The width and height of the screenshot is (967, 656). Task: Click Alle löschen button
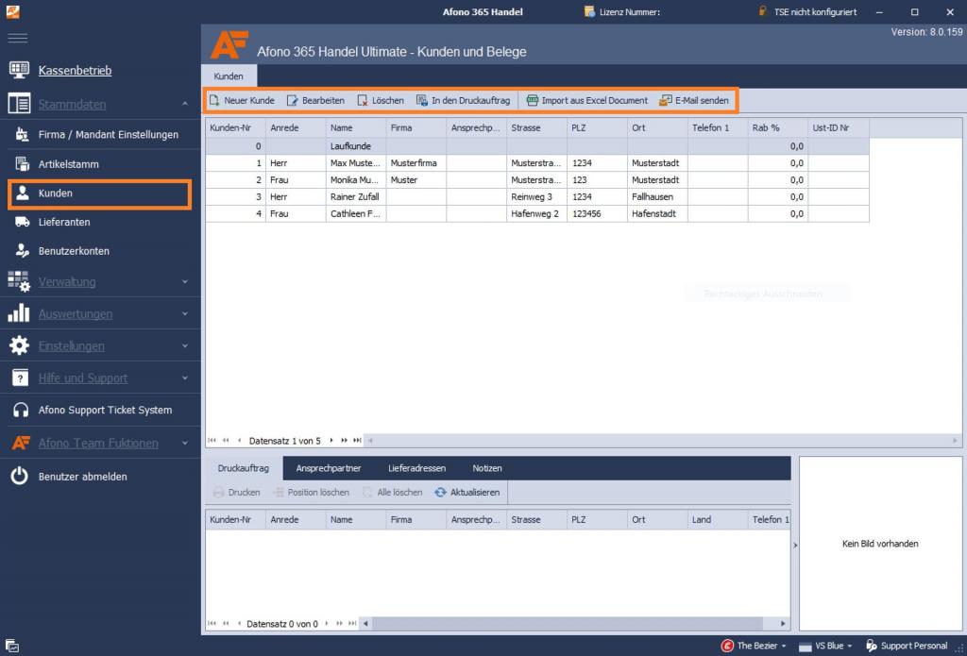tap(392, 492)
